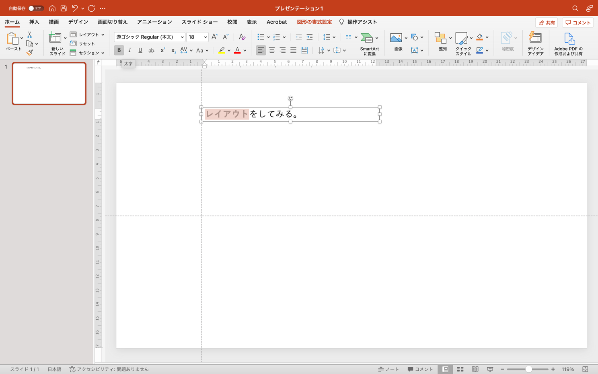Screen dimensions: 598x374
Task: Switch to the アニメーション tab
Action: coord(154,22)
